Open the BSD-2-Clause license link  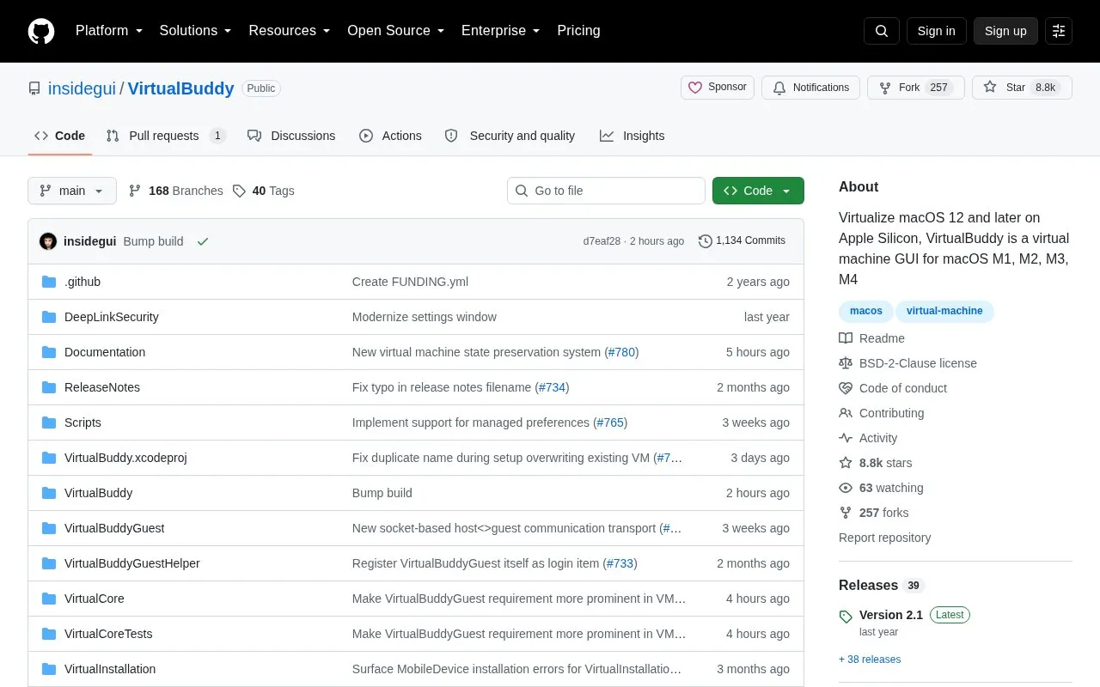click(907, 363)
